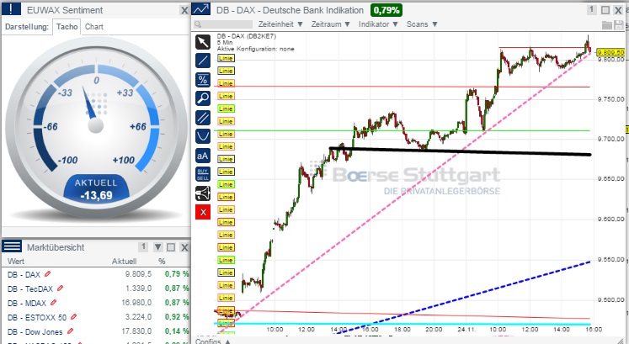Click the green 0,79% badge in chart title
Screen dimensions: 629x344
point(386,10)
